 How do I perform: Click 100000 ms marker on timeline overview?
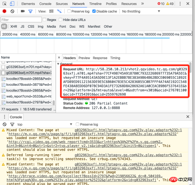tap(81, 34)
